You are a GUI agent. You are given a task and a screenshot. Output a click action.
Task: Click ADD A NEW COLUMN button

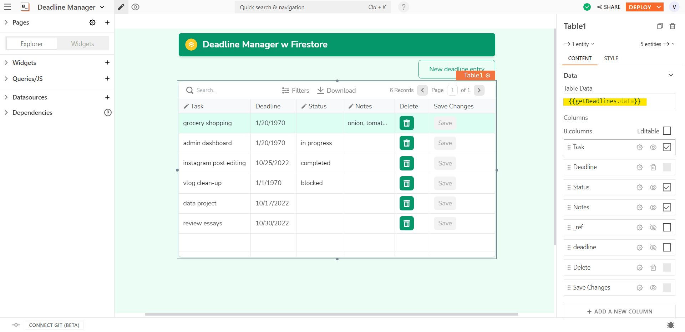(619, 311)
